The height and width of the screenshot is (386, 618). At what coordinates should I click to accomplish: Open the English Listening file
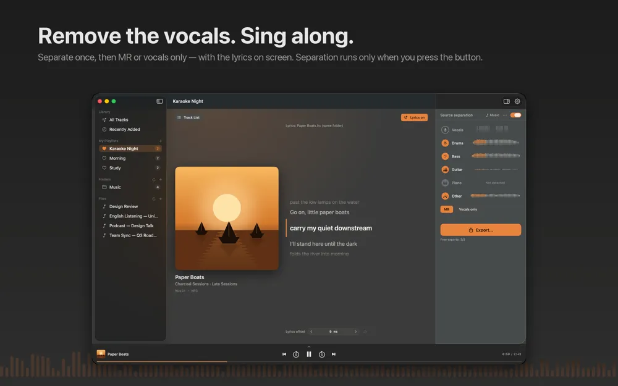(x=130, y=216)
